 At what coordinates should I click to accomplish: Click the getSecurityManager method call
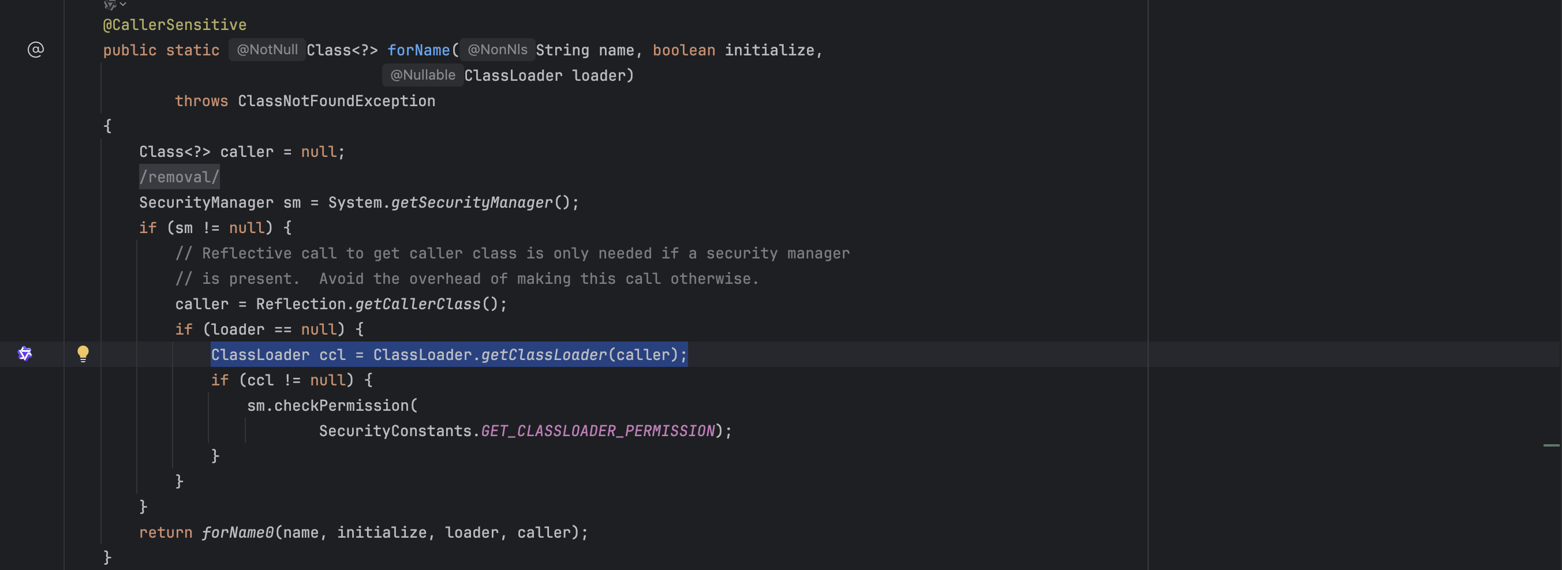click(x=472, y=202)
